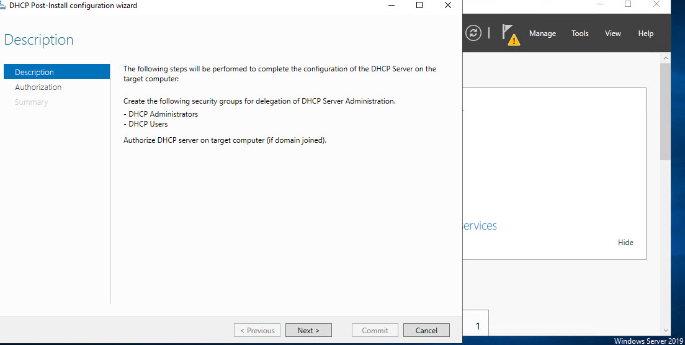Screen dimensions: 685x345
Task: Open the View menu
Action: pyautogui.click(x=613, y=34)
